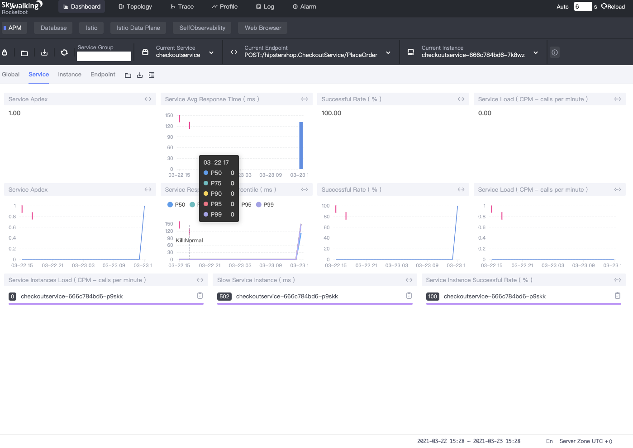The image size is (633, 448).
Task: Click the Reload button
Action: (613, 7)
